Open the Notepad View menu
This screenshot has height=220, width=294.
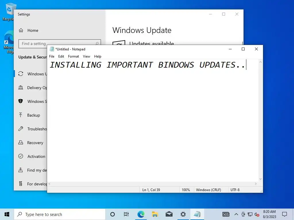point(86,56)
